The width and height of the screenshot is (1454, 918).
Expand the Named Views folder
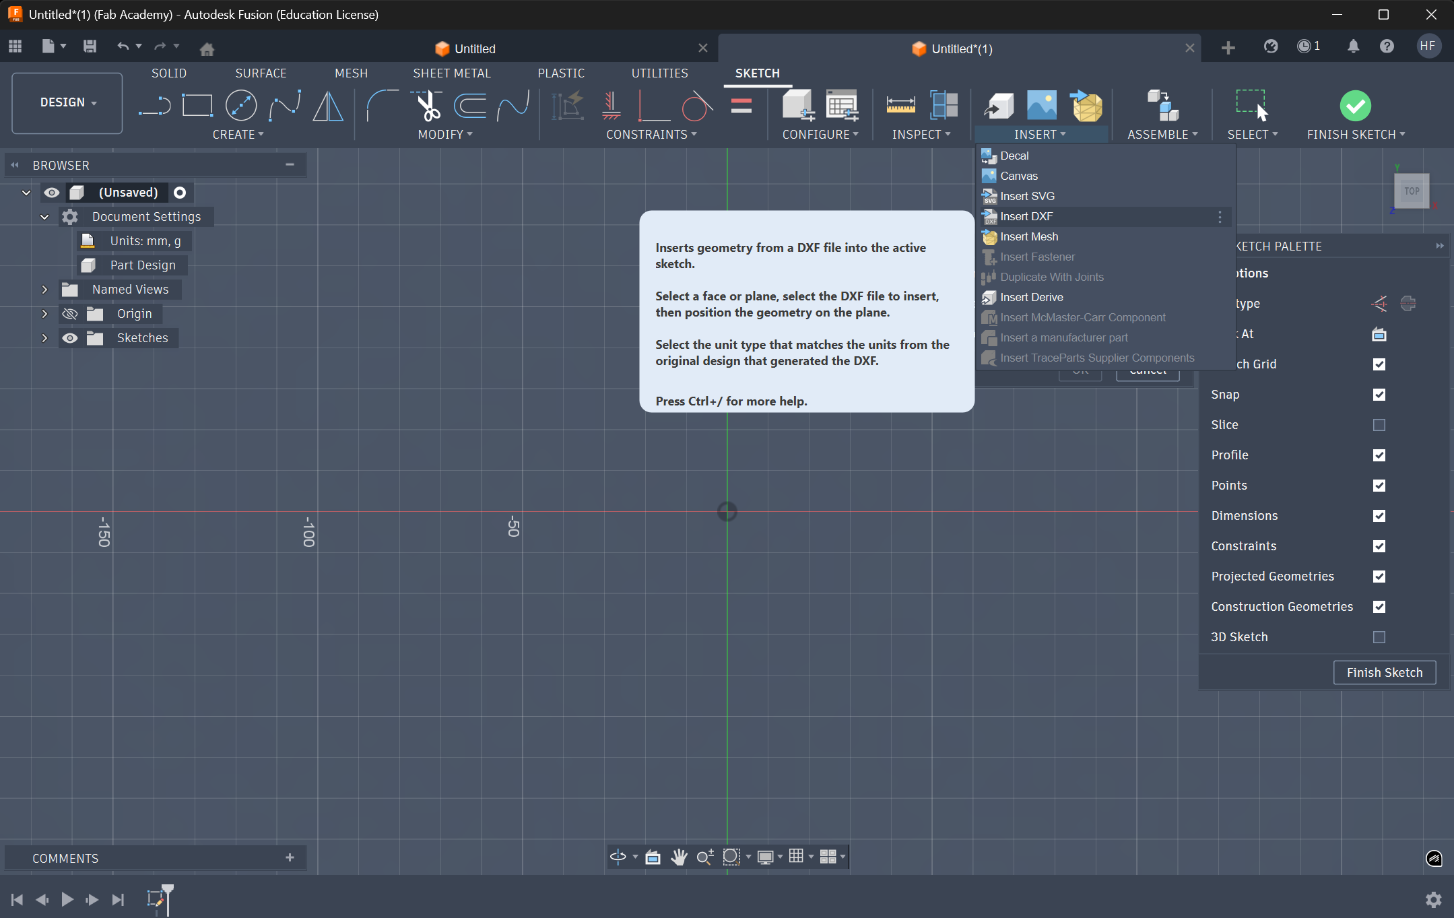[x=44, y=290]
